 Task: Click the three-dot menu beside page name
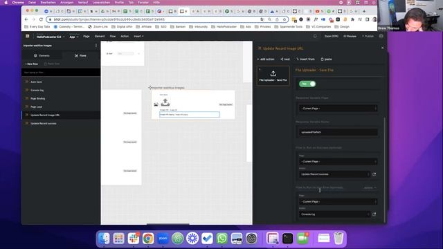point(96,46)
